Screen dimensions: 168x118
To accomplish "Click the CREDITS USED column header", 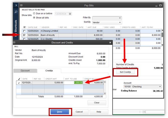I will [129, 27].
